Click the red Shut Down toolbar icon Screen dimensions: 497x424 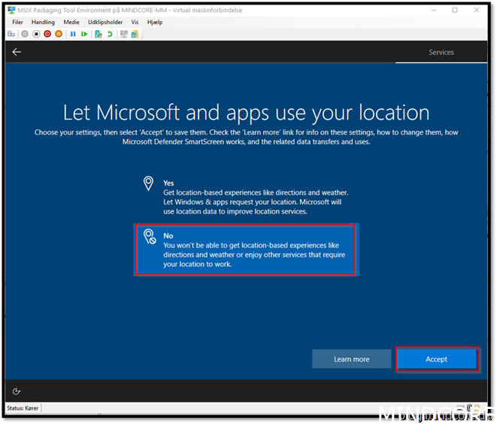(47, 34)
